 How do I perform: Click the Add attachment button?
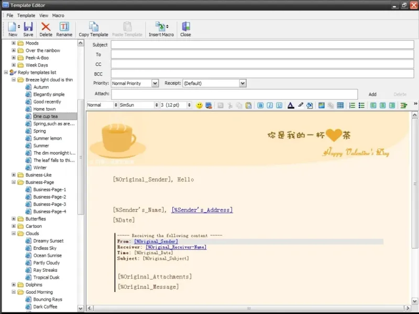372,94
